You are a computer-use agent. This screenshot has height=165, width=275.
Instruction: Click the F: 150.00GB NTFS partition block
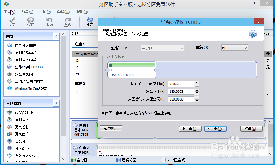coord(132,70)
